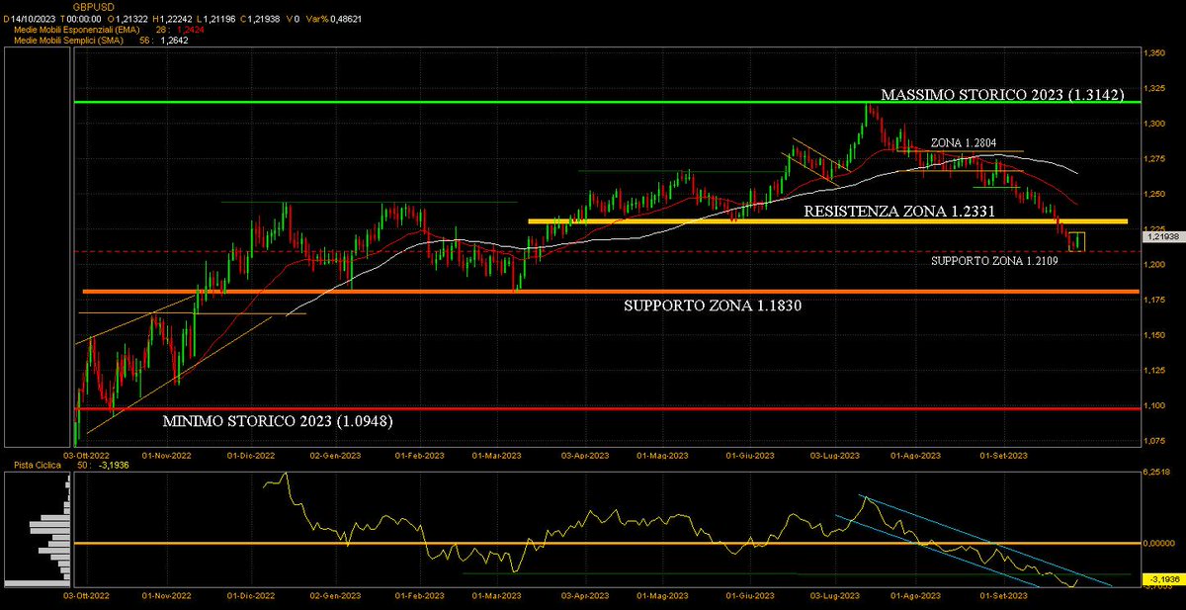Click the 1,125 price axis label

pos(1154,372)
